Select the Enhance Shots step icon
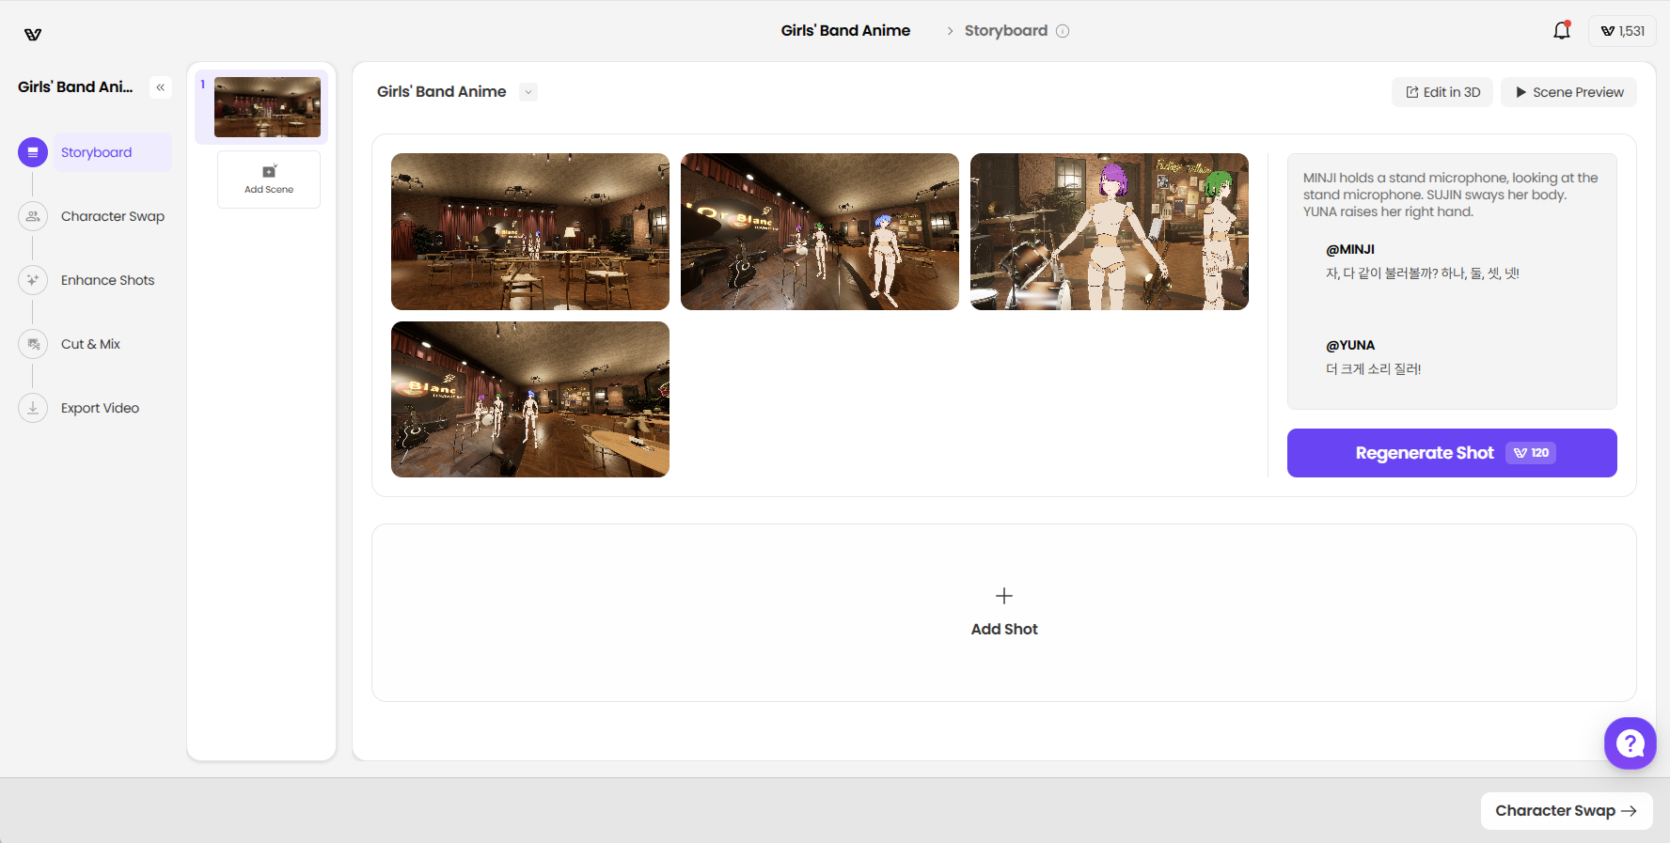Image resolution: width=1670 pixels, height=843 pixels. click(33, 280)
